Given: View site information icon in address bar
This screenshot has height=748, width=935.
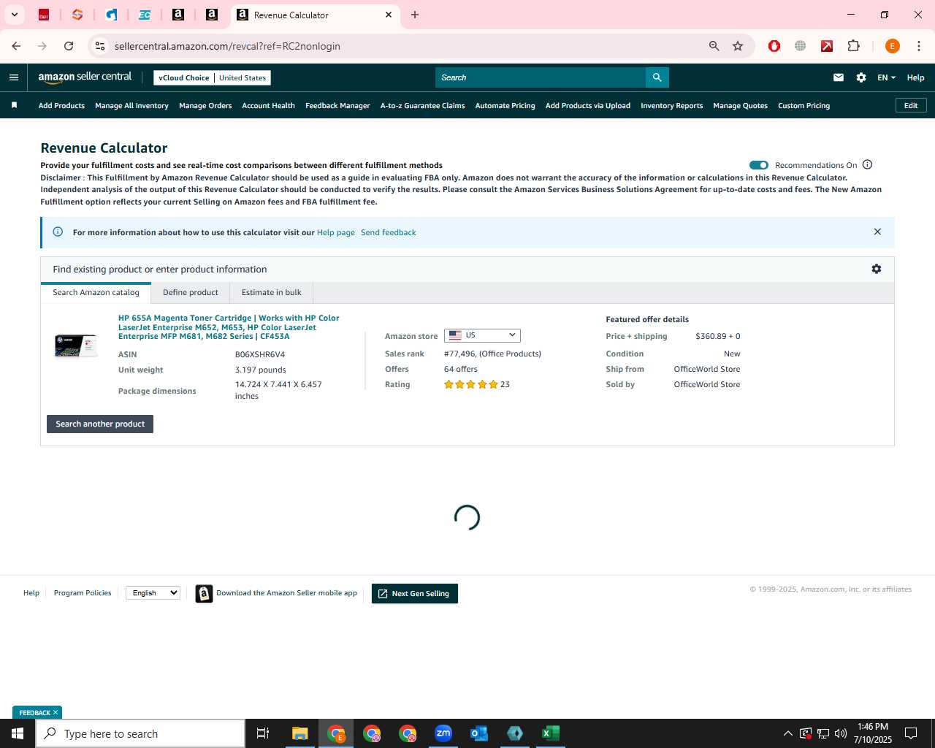Looking at the screenshot, I should coord(100,46).
